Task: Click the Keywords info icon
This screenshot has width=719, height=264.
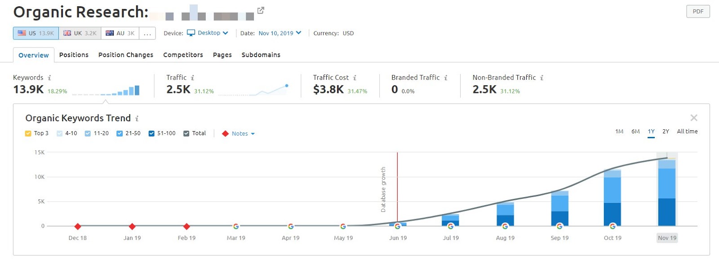Action: (x=49, y=78)
